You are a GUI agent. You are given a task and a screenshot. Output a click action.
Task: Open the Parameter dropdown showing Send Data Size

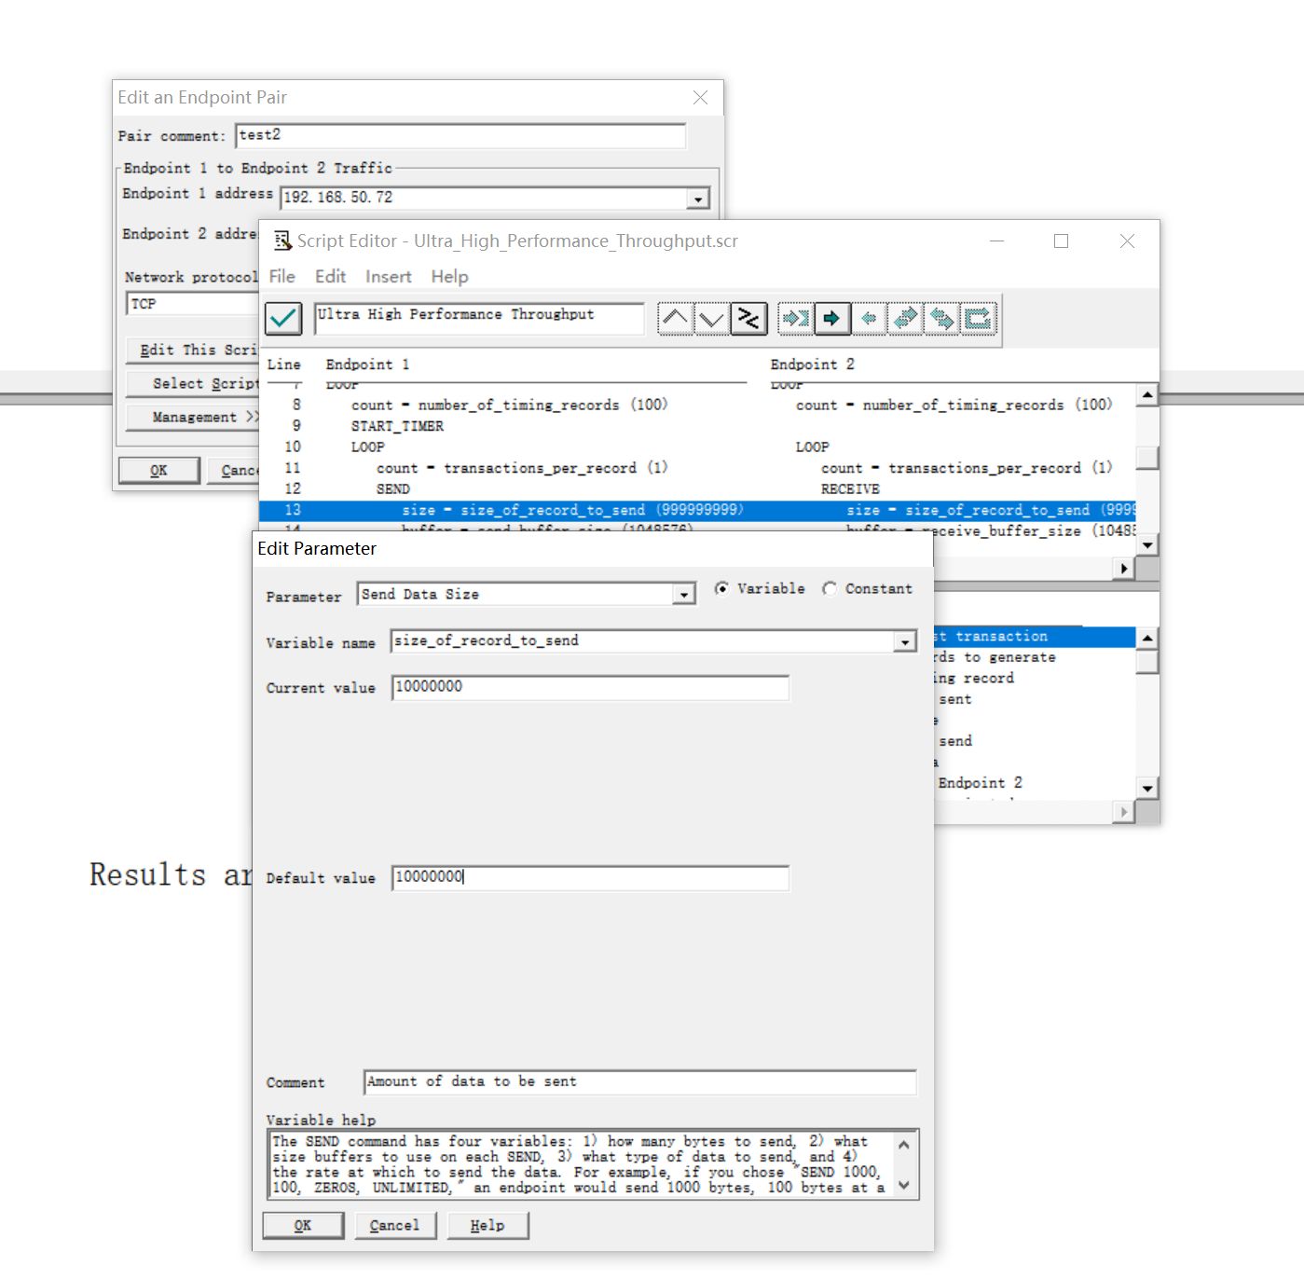[685, 595]
